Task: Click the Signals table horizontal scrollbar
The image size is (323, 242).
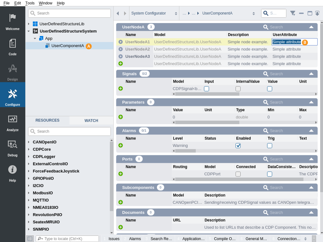Action: pyautogui.click(x=207, y=94)
